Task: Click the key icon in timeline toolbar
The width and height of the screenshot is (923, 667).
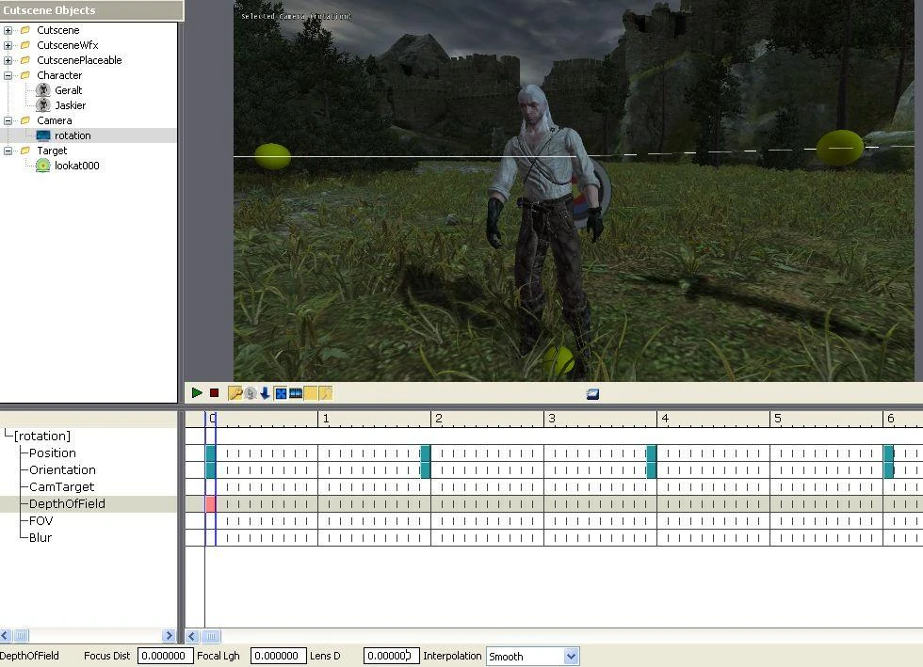Action: tap(235, 393)
